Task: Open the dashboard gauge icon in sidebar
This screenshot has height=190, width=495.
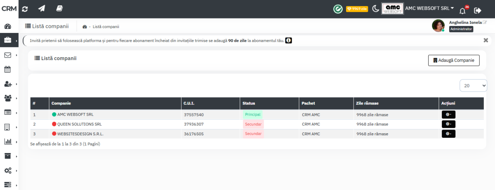Action: (7, 26)
